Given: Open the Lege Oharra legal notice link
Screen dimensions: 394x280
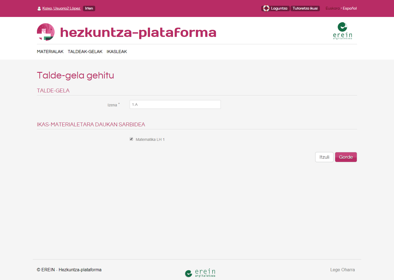Looking at the screenshot, I should (x=342, y=270).
